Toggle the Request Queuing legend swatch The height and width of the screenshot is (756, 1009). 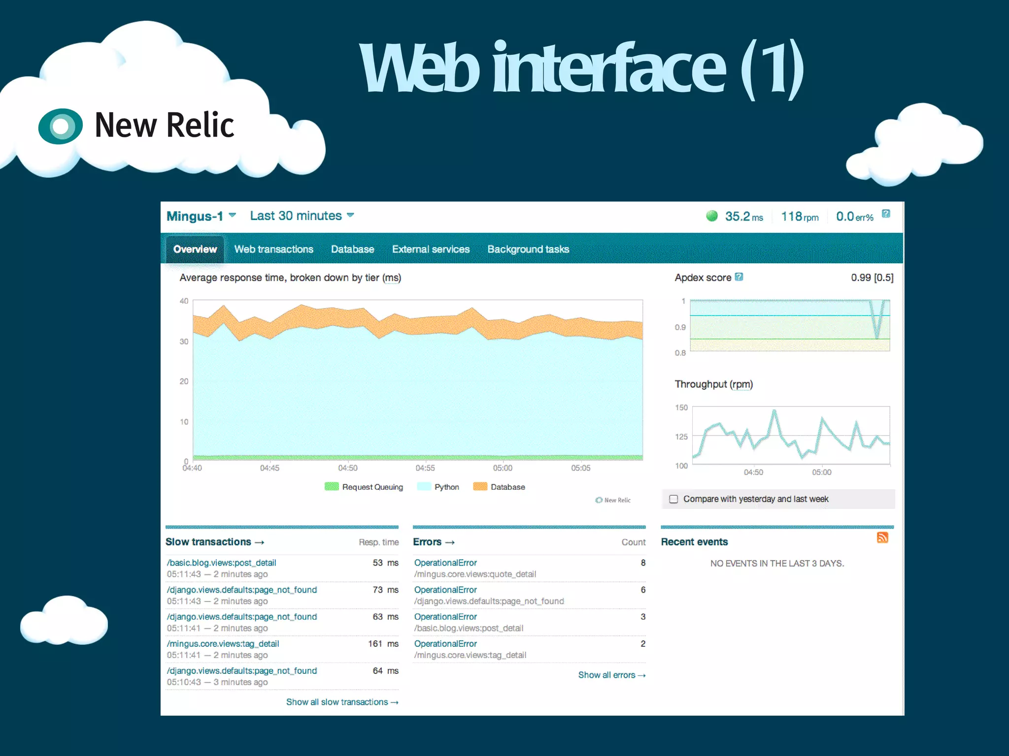[332, 487]
